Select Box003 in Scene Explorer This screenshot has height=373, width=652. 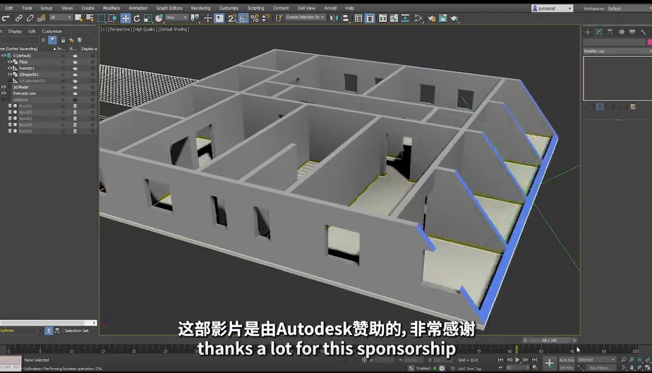tap(25, 118)
